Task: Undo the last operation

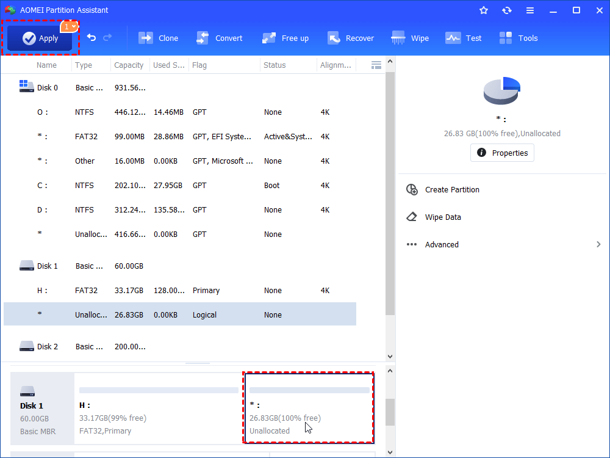Action: tap(91, 38)
